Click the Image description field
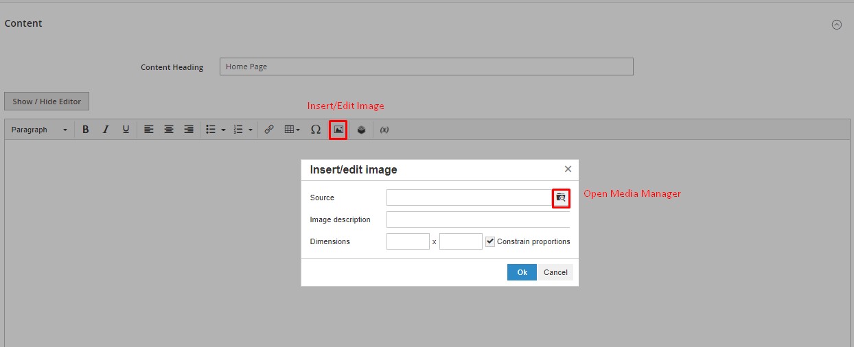This screenshot has height=347, width=854. point(478,219)
